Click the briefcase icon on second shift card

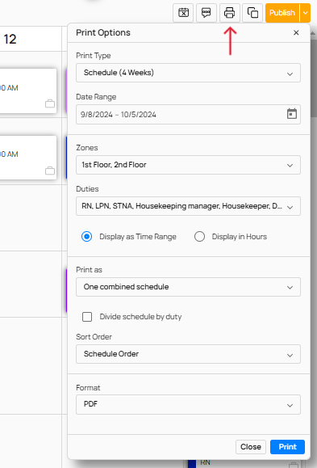click(50, 171)
